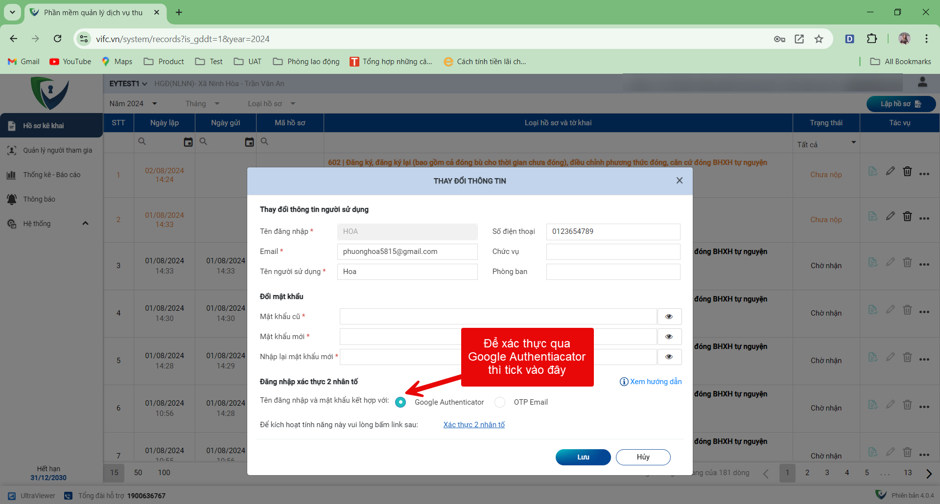Open the user account icon at top right
940x504 pixels.
click(x=922, y=83)
